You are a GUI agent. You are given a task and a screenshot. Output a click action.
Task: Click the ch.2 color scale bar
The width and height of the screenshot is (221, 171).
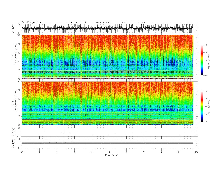tap(202, 106)
